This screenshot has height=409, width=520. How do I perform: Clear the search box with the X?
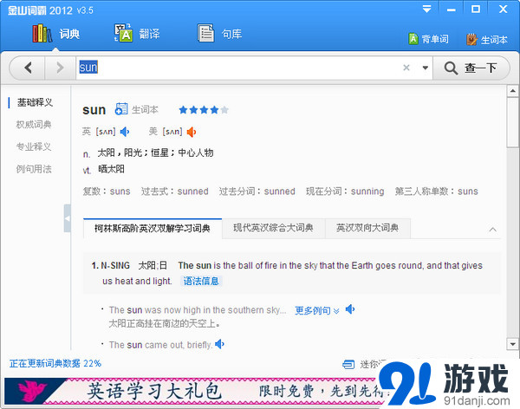(406, 68)
